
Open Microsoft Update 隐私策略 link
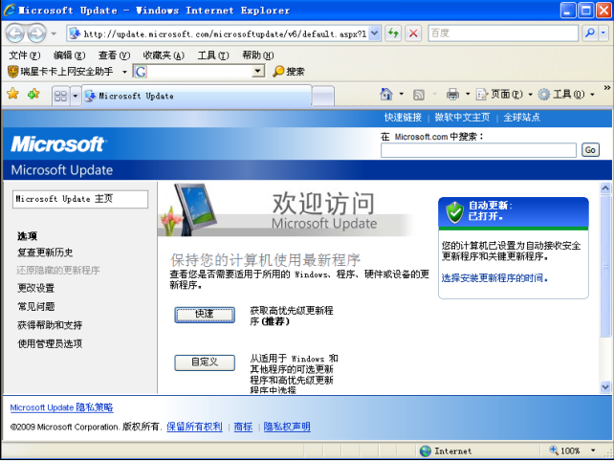click(61, 407)
